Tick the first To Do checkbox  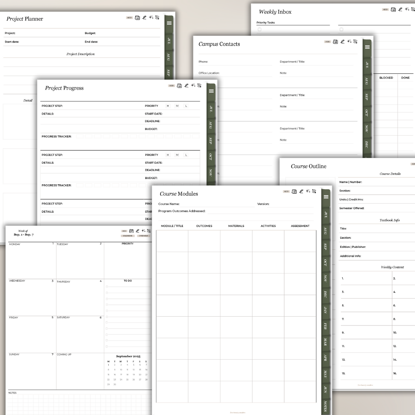click(107, 287)
